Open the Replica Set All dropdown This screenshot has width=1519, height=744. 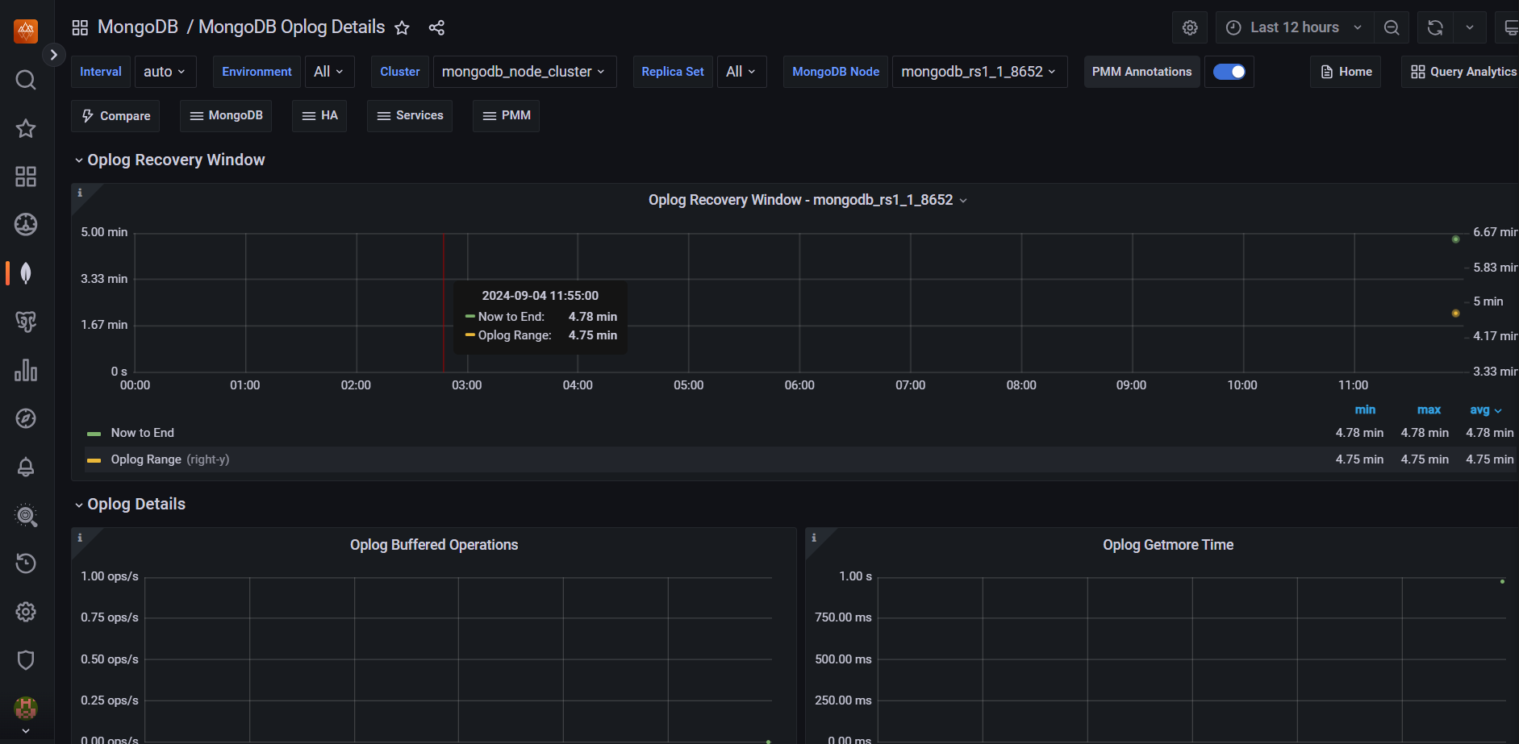coord(741,72)
